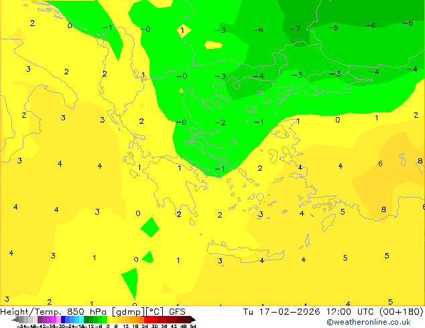This screenshot has width=425, height=328.
Task: Click the "24" legend scale label
Action: [145, 326]
